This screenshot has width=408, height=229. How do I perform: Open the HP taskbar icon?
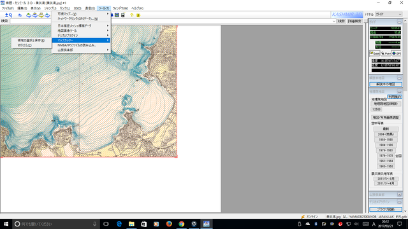pyautogui.click(x=194, y=224)
